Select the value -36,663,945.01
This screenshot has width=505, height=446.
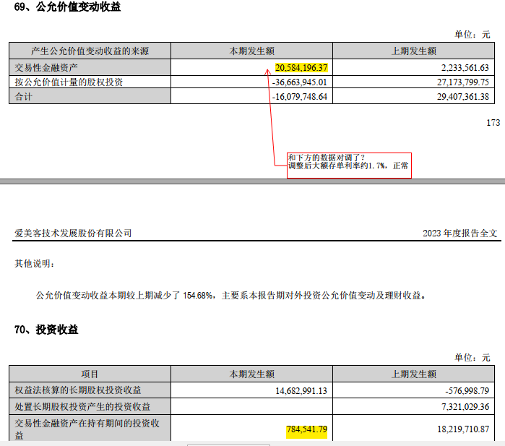(x=300, y=82)
